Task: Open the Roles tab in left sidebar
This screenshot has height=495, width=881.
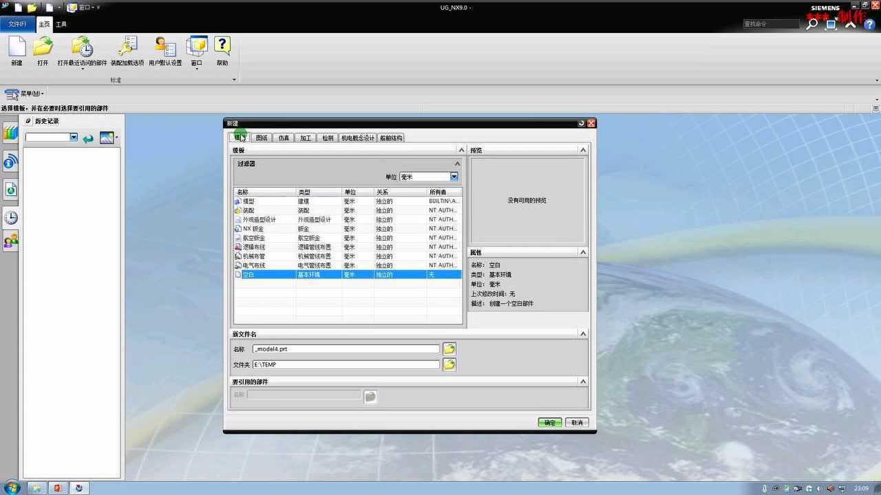Action: point(10,241)
